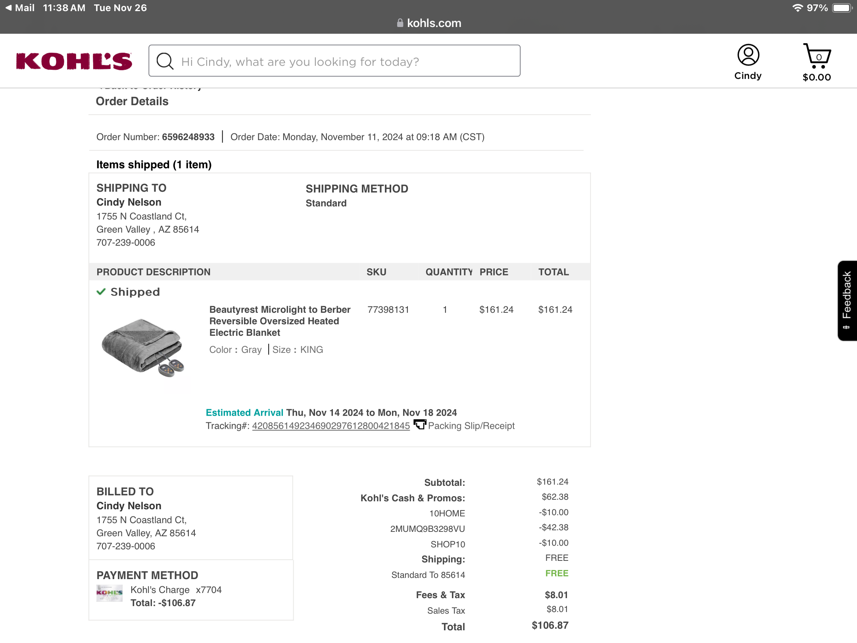The width and height of the screenshot is (857, 643).
Task: Tap the Back to Mail arrow
Action: tap(8, 8)
